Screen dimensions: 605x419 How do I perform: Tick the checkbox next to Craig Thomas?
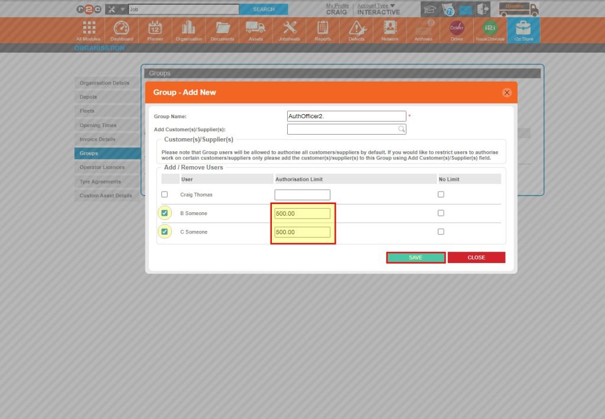click(x=164, y=194)
